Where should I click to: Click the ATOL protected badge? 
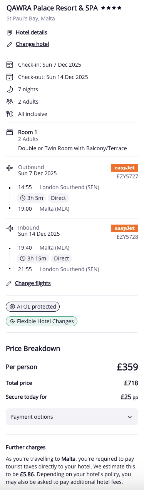pos(33,307)
